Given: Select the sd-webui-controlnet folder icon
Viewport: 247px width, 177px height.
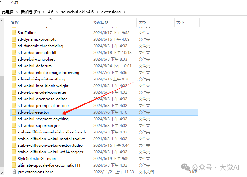Looking at the screenshot, I should tap(14, 59).
